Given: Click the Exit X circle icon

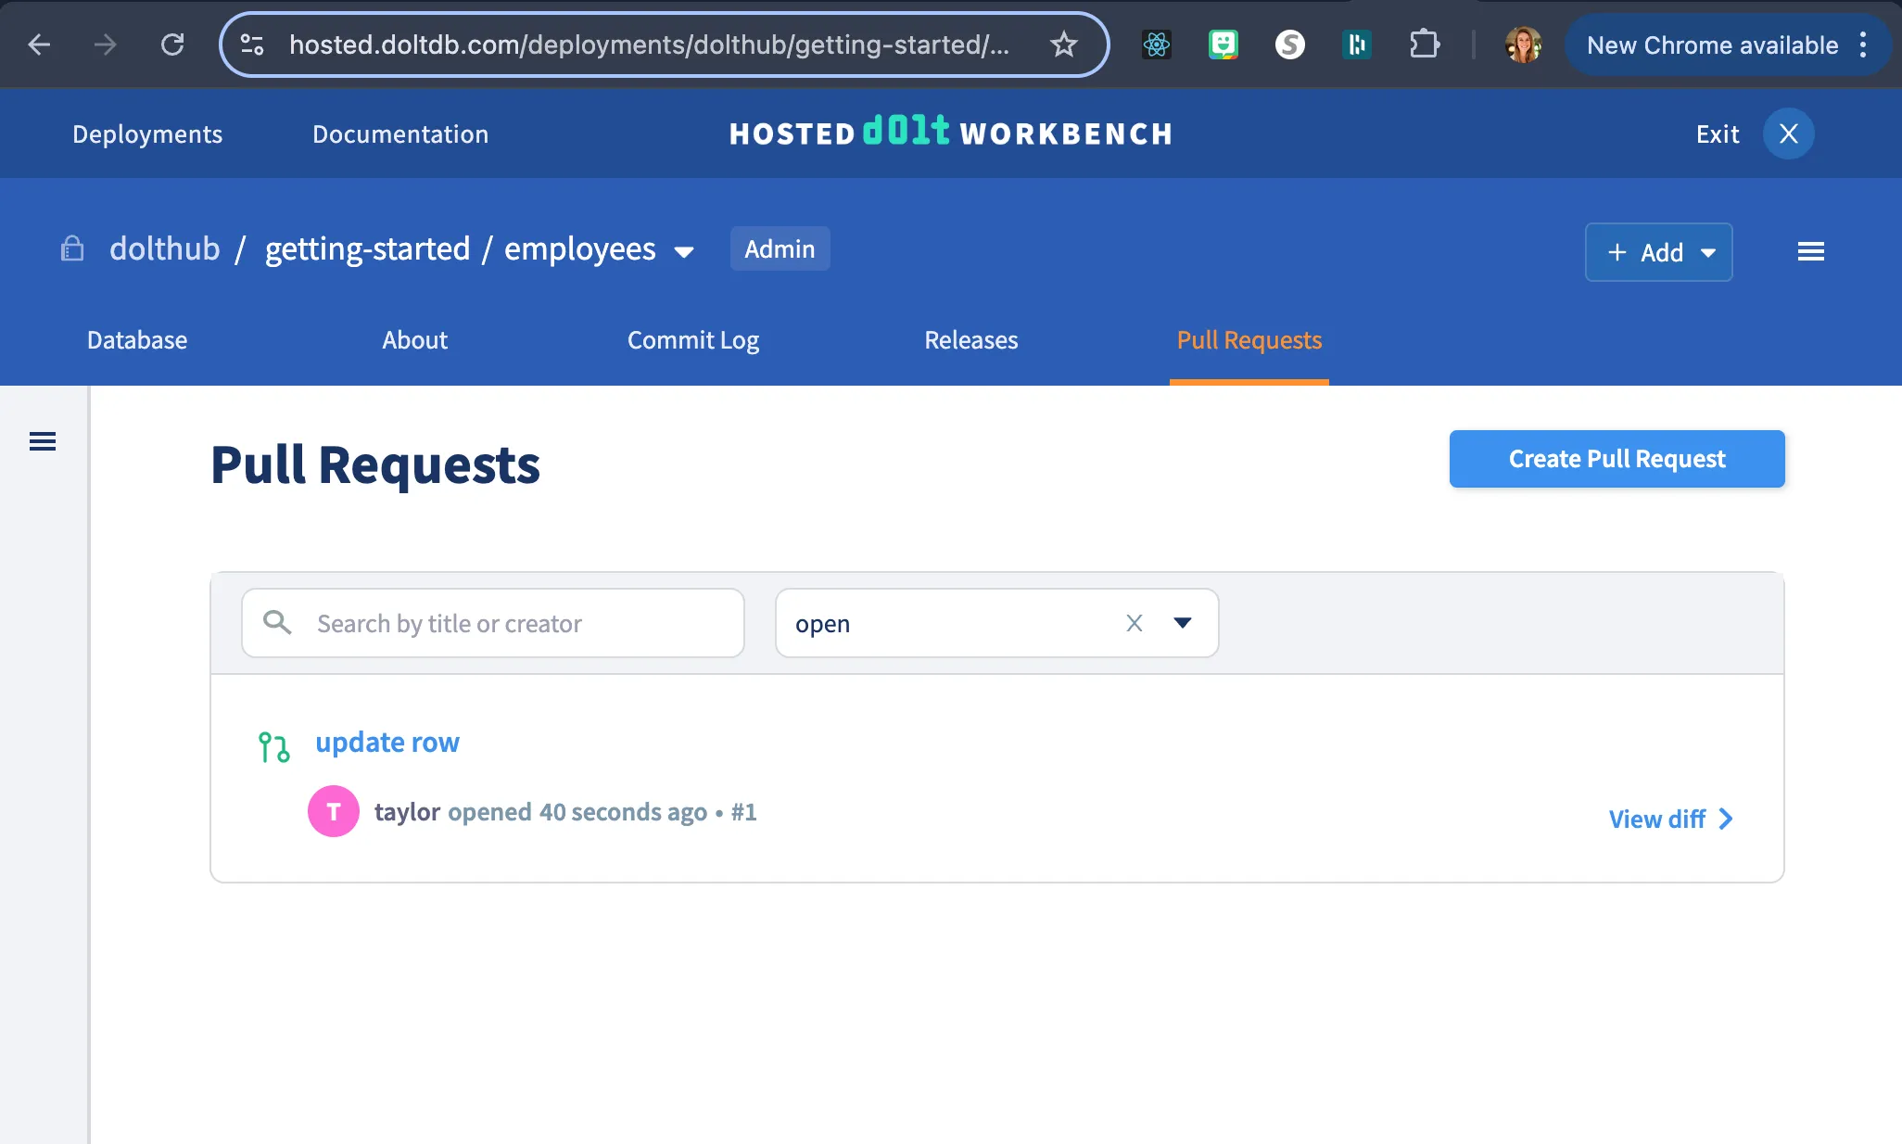Looking at the screenshot, I should 1788,134.
